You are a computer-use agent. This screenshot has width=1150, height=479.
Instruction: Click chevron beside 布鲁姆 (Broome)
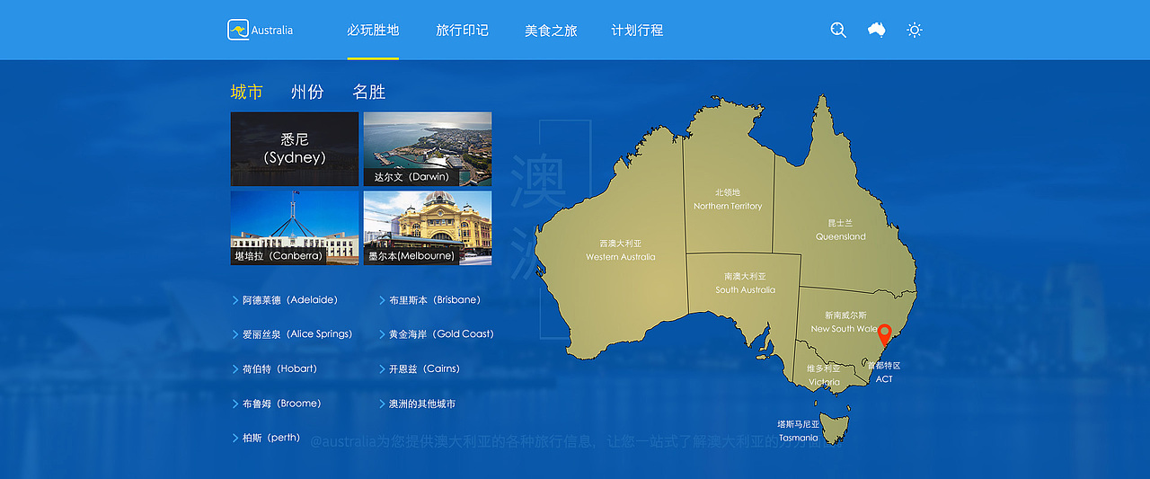(235, 404)
